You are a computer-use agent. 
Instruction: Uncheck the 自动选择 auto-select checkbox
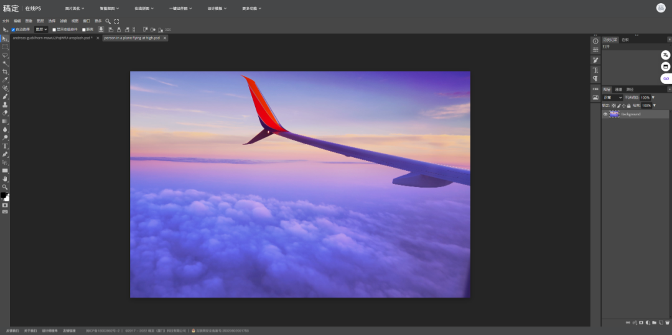click(x=14, y=29)
